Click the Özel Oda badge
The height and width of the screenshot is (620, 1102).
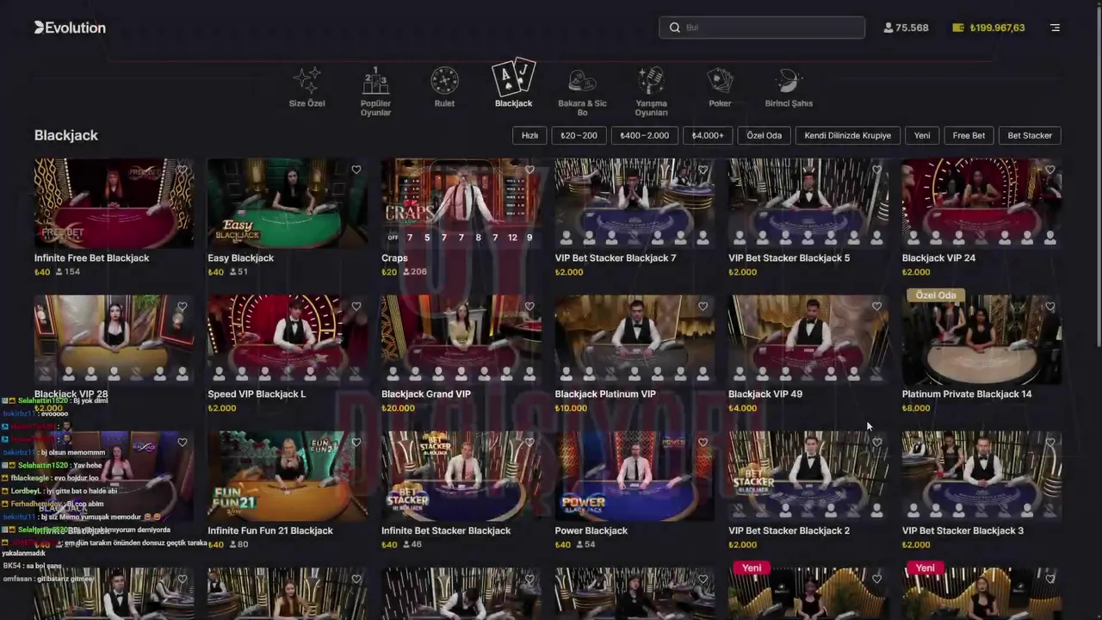point(936,295)
